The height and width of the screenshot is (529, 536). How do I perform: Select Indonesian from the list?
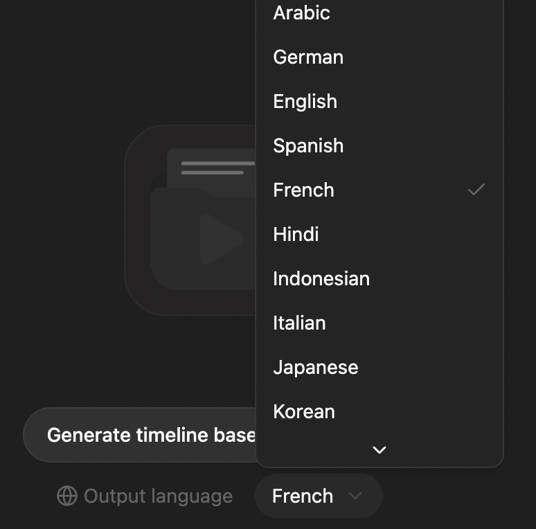coord(321,279)
